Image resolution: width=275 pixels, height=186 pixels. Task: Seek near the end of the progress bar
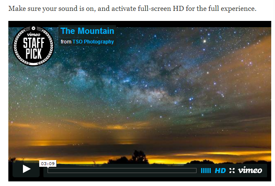pyautogui.click(x=195, y=171)
